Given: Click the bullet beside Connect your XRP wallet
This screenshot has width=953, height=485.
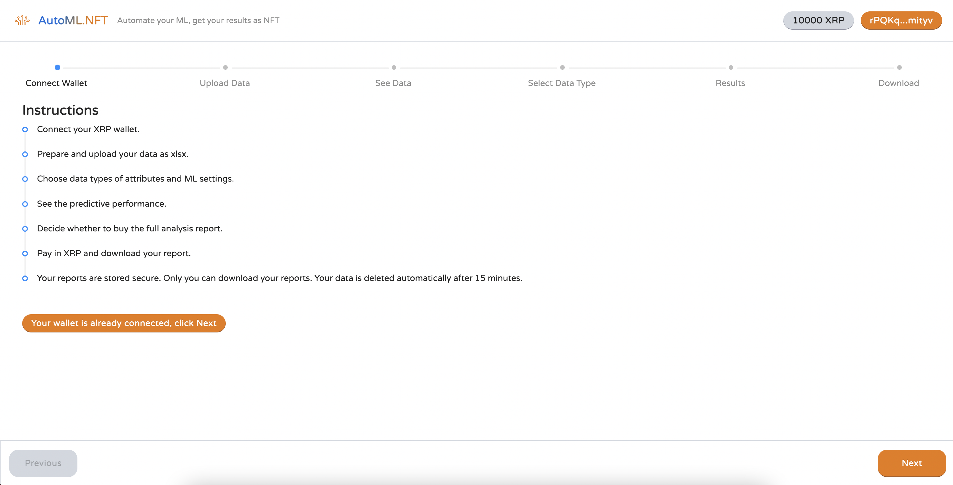Looking at the screenshot, I should 25,130.
